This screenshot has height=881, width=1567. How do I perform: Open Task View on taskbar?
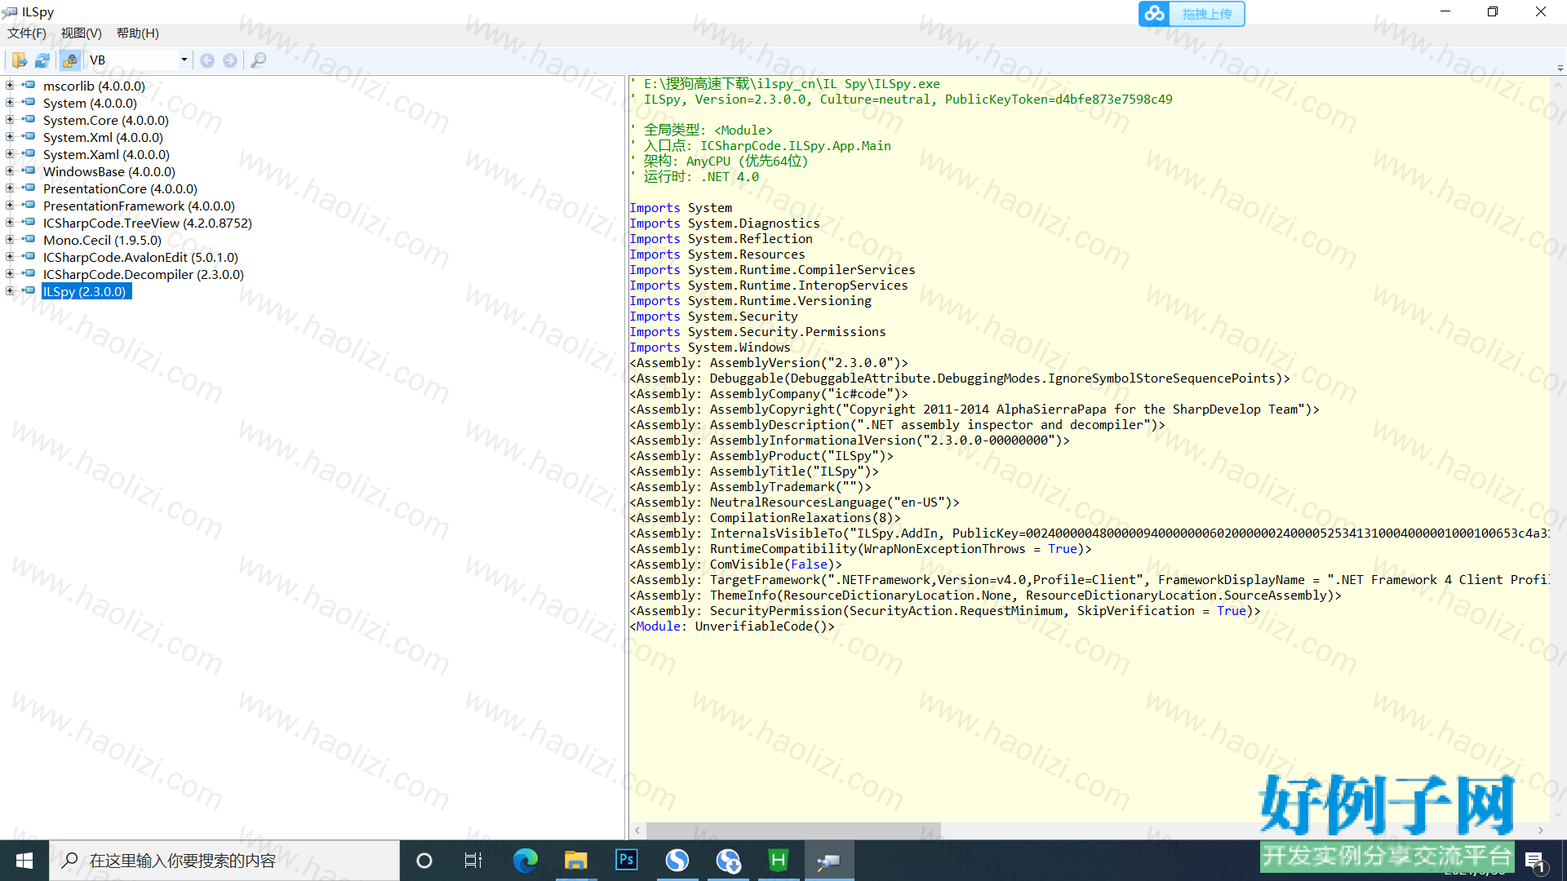pyautogui.click(x=473, y=861)
